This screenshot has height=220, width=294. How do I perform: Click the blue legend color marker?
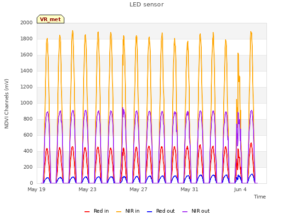[149, 212]
